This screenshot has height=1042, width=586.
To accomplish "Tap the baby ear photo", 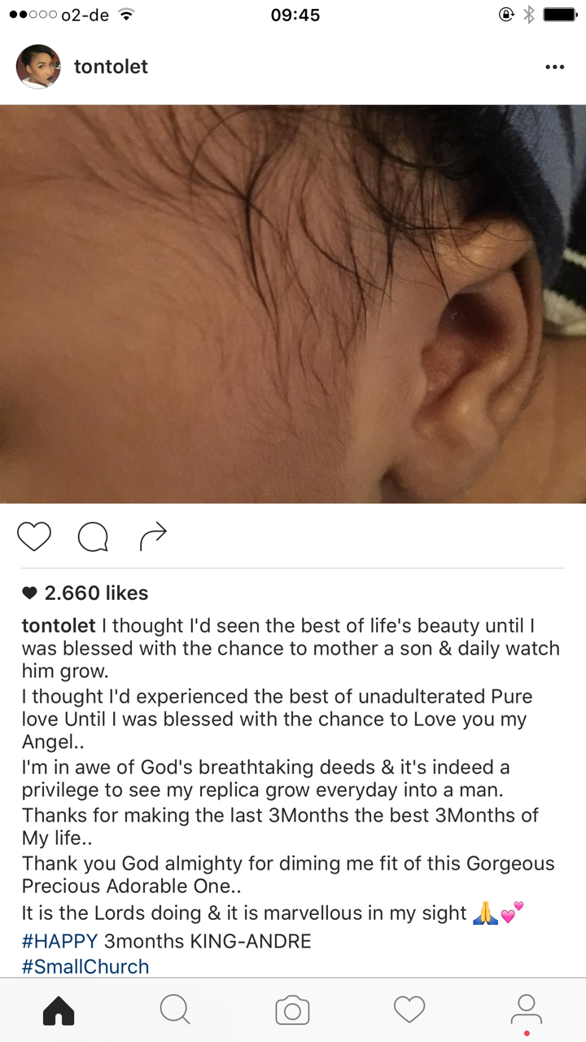I will click(x=293, y=304).
